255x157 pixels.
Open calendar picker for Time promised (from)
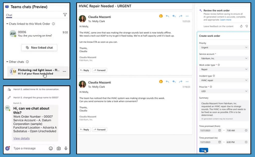[x=219, y=130]
